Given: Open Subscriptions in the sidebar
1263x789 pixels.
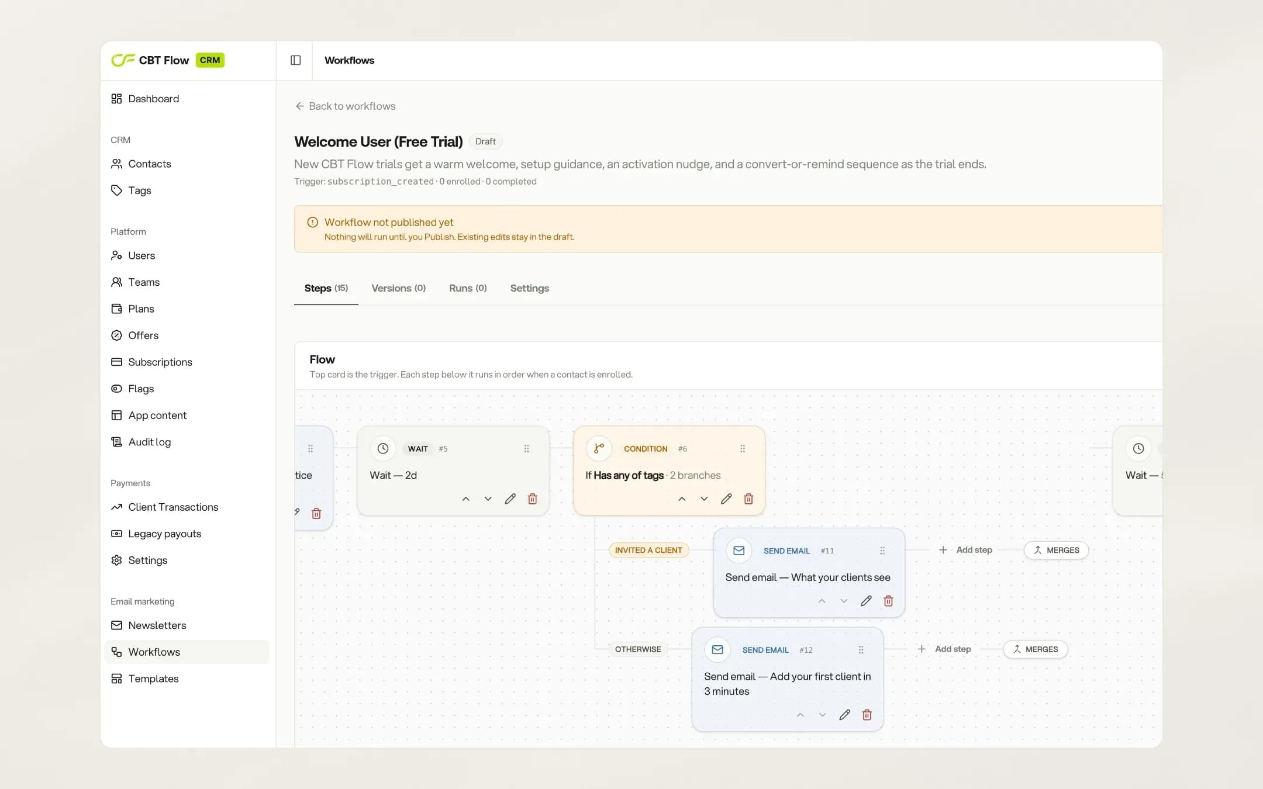Looking at the screenshot, I should 187,362.
